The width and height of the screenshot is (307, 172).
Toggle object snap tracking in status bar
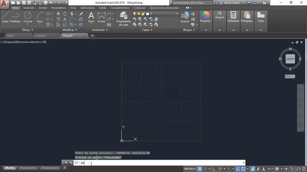237,169
